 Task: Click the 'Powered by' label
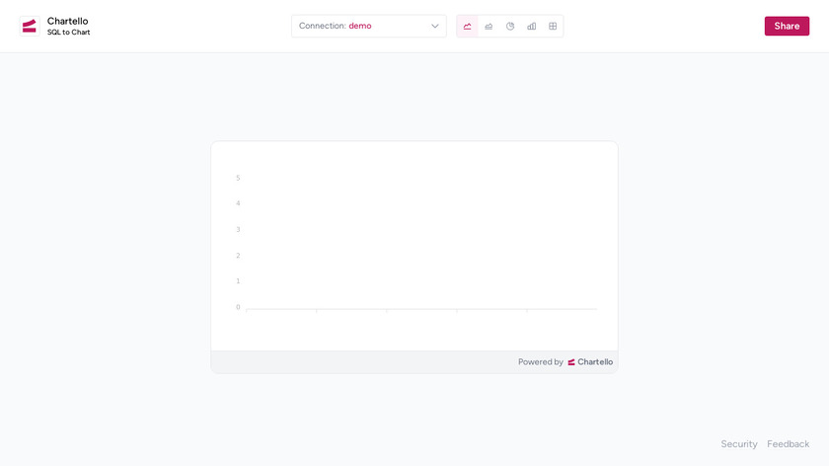541,362
